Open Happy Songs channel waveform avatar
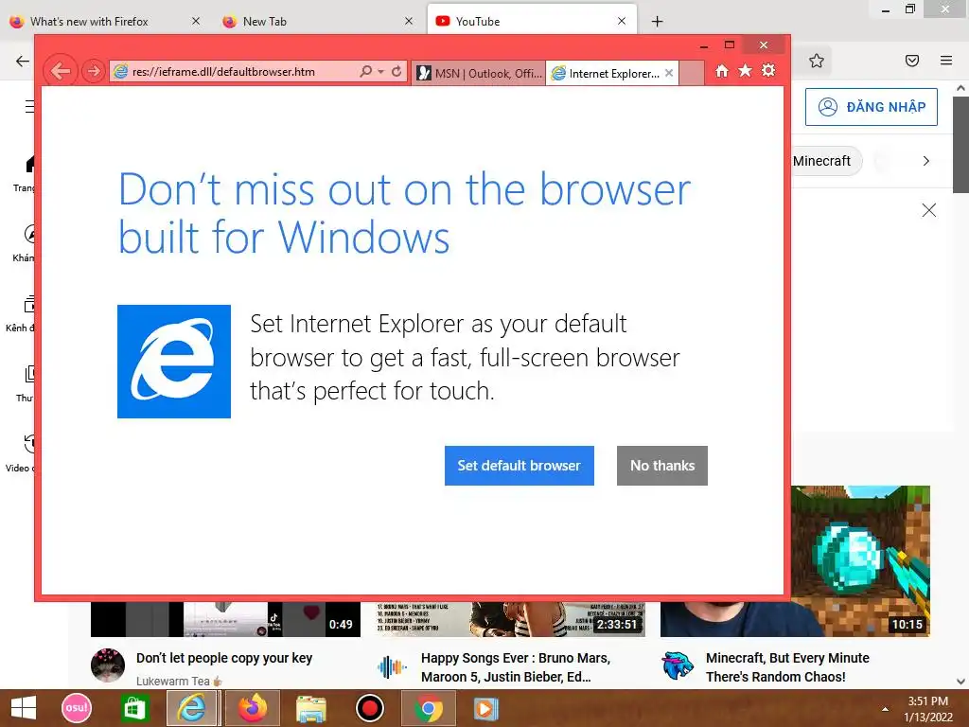The image size is (969, 727). click(x=392, y=667)
